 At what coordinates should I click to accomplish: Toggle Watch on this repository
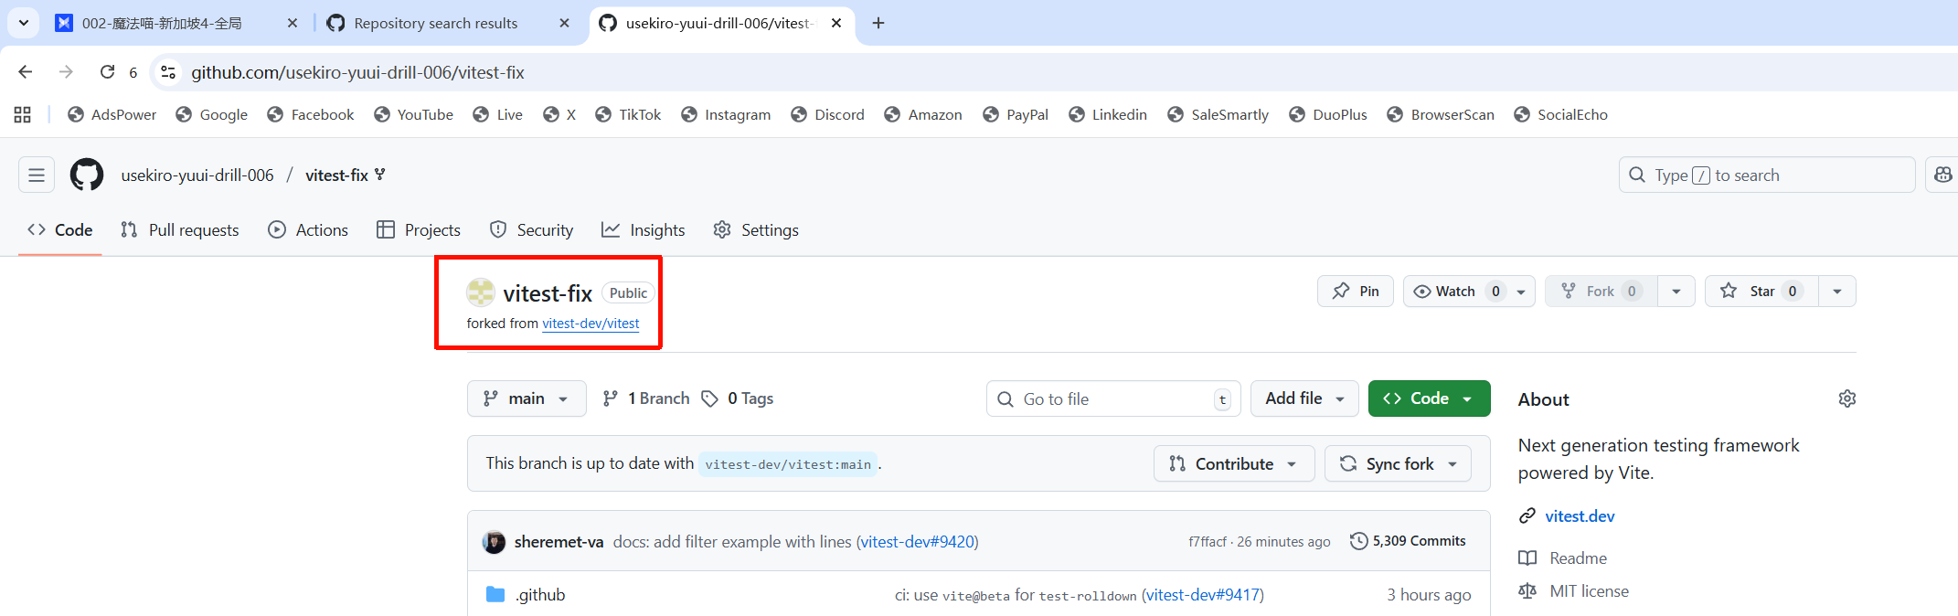(1455, 292)
